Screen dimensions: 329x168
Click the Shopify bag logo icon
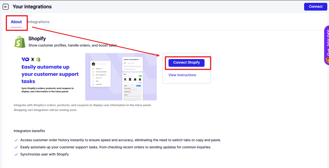tap(20, 42)
